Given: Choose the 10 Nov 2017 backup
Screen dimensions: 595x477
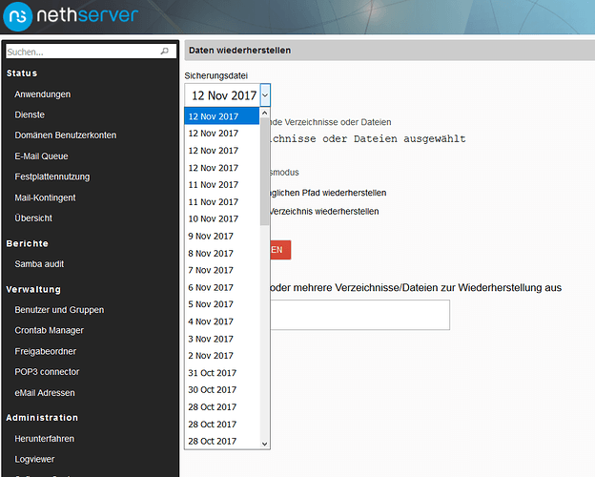Looking at the screenshot, I should tap(222, 219).
